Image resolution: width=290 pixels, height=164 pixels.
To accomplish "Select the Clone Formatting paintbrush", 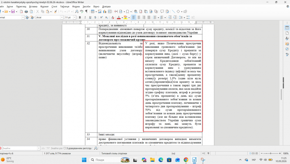I will click(x=55, y=12).
